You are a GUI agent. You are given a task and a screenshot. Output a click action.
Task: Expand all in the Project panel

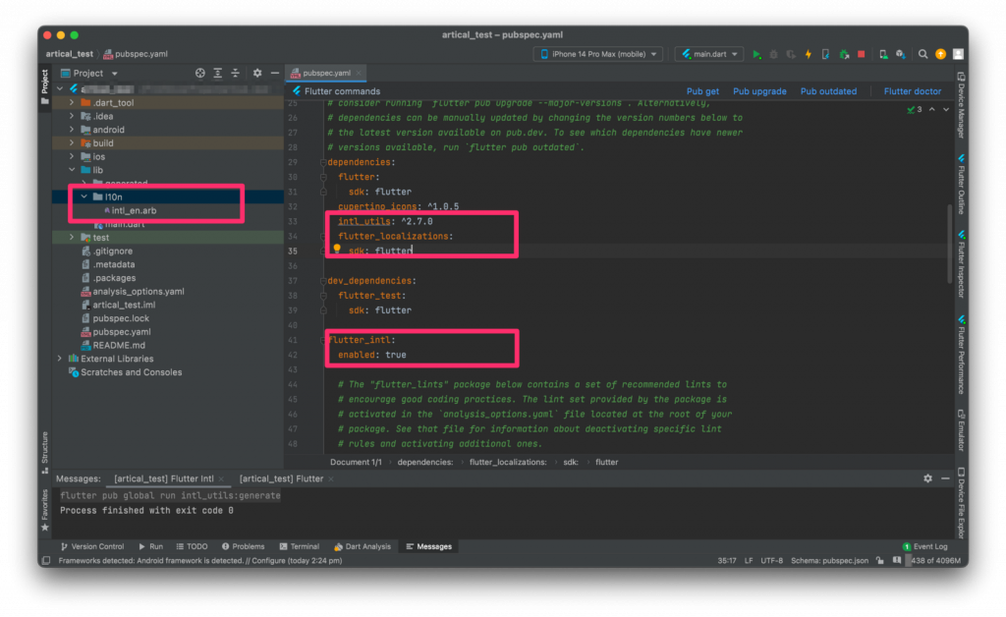[x=218, y=73]
